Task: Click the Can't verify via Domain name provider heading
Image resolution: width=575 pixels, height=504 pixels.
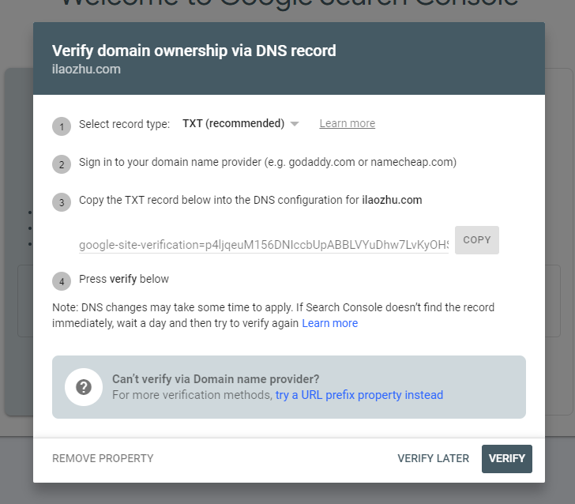Action: [216, 379]
